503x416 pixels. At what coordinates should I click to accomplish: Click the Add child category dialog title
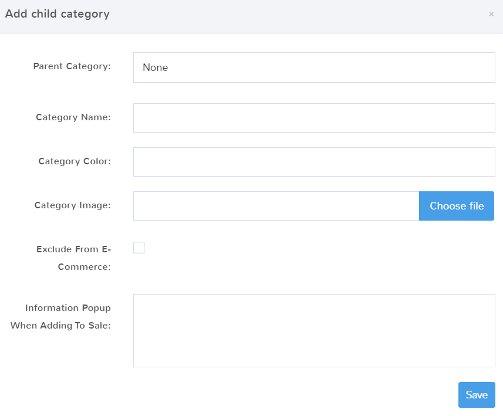pos(57,14)
